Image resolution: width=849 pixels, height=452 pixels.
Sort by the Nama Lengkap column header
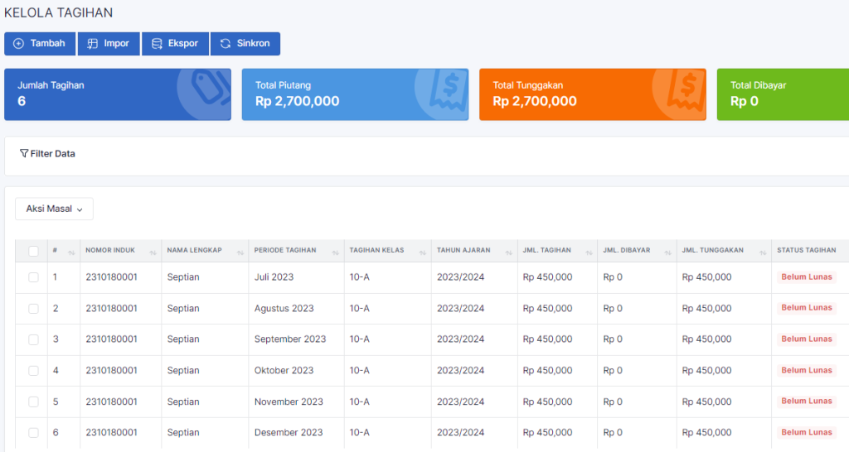(x=194, y=251)
